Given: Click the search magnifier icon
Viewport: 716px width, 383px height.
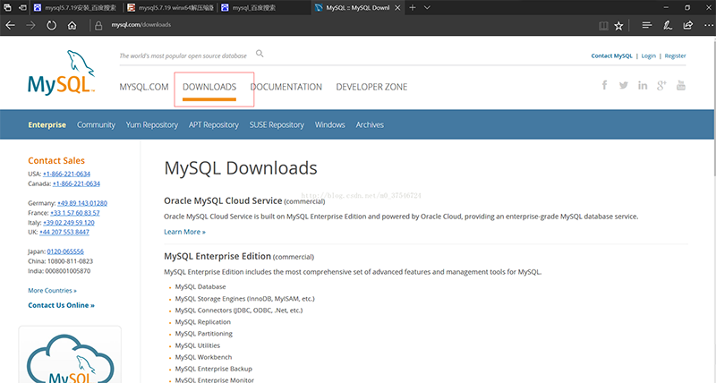Looking at the screenshot, I should click(260, 55).
